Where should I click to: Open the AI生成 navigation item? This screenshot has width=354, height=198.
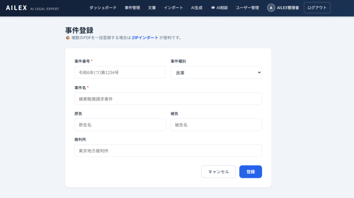[196, 8]
